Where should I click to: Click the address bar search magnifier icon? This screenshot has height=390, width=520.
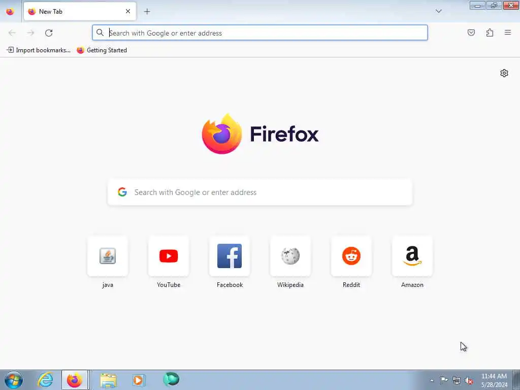[x=100, y=32]
